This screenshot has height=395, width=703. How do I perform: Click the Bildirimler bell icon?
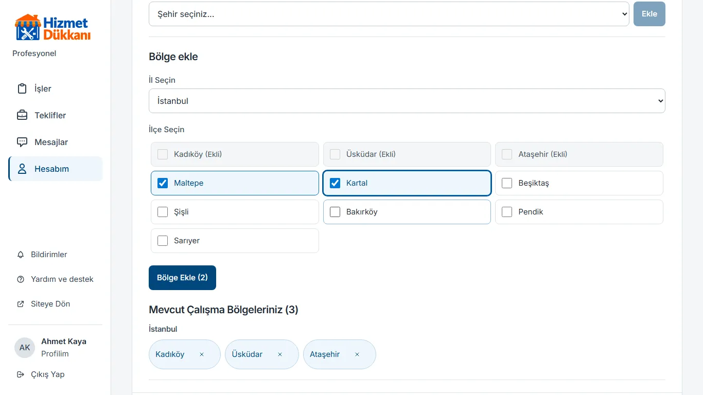(21, 255)
